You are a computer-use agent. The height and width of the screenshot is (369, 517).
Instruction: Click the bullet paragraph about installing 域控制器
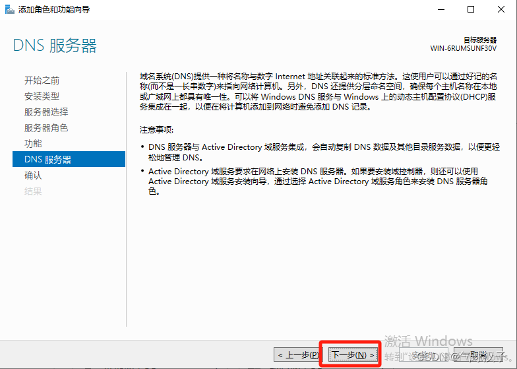(319, 181)
